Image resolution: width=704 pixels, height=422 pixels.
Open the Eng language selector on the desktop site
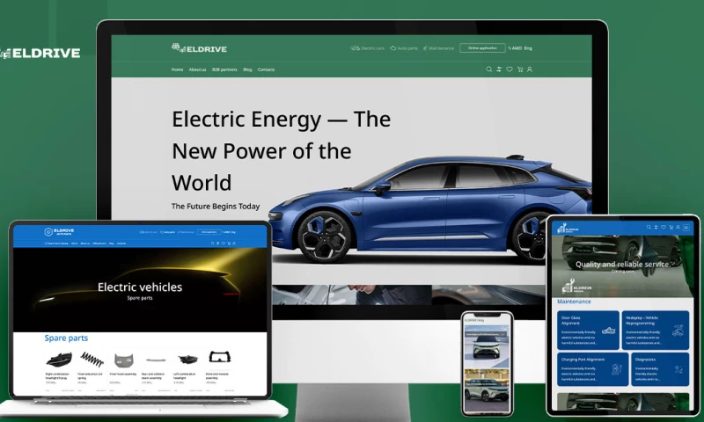tap(528, 48)
